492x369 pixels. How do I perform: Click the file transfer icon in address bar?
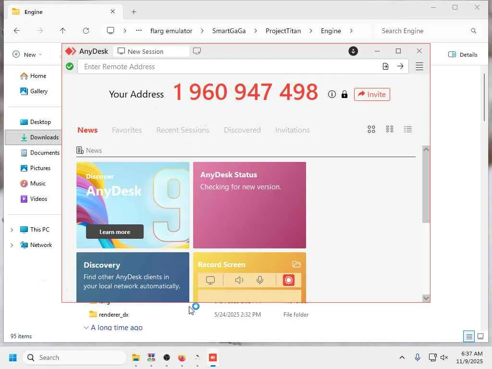(x=386, y=66)
